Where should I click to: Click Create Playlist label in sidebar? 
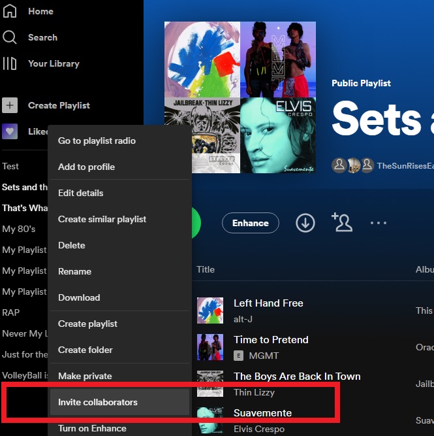point(59,105)
